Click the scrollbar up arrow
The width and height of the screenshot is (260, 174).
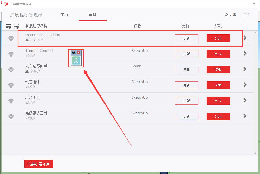[256, 33]
